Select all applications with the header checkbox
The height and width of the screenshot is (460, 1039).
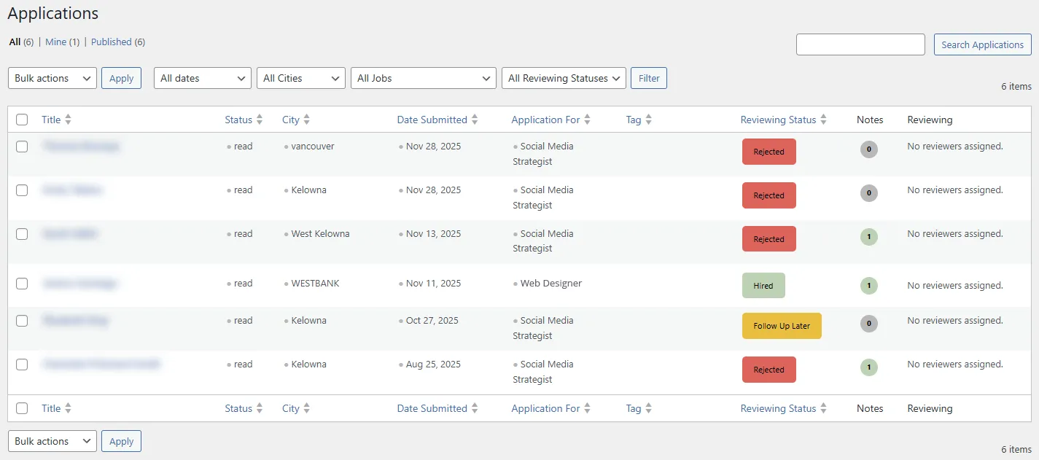pyautogui.click(x=21, y=119)
